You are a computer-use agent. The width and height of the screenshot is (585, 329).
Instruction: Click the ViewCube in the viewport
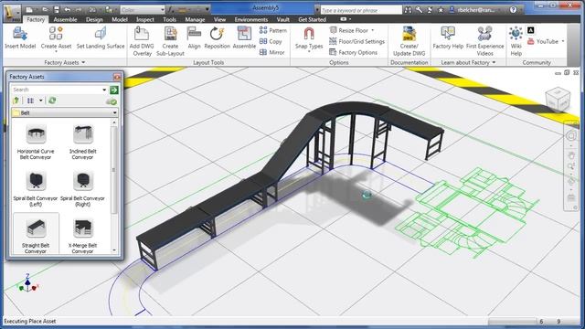point(558,100)
